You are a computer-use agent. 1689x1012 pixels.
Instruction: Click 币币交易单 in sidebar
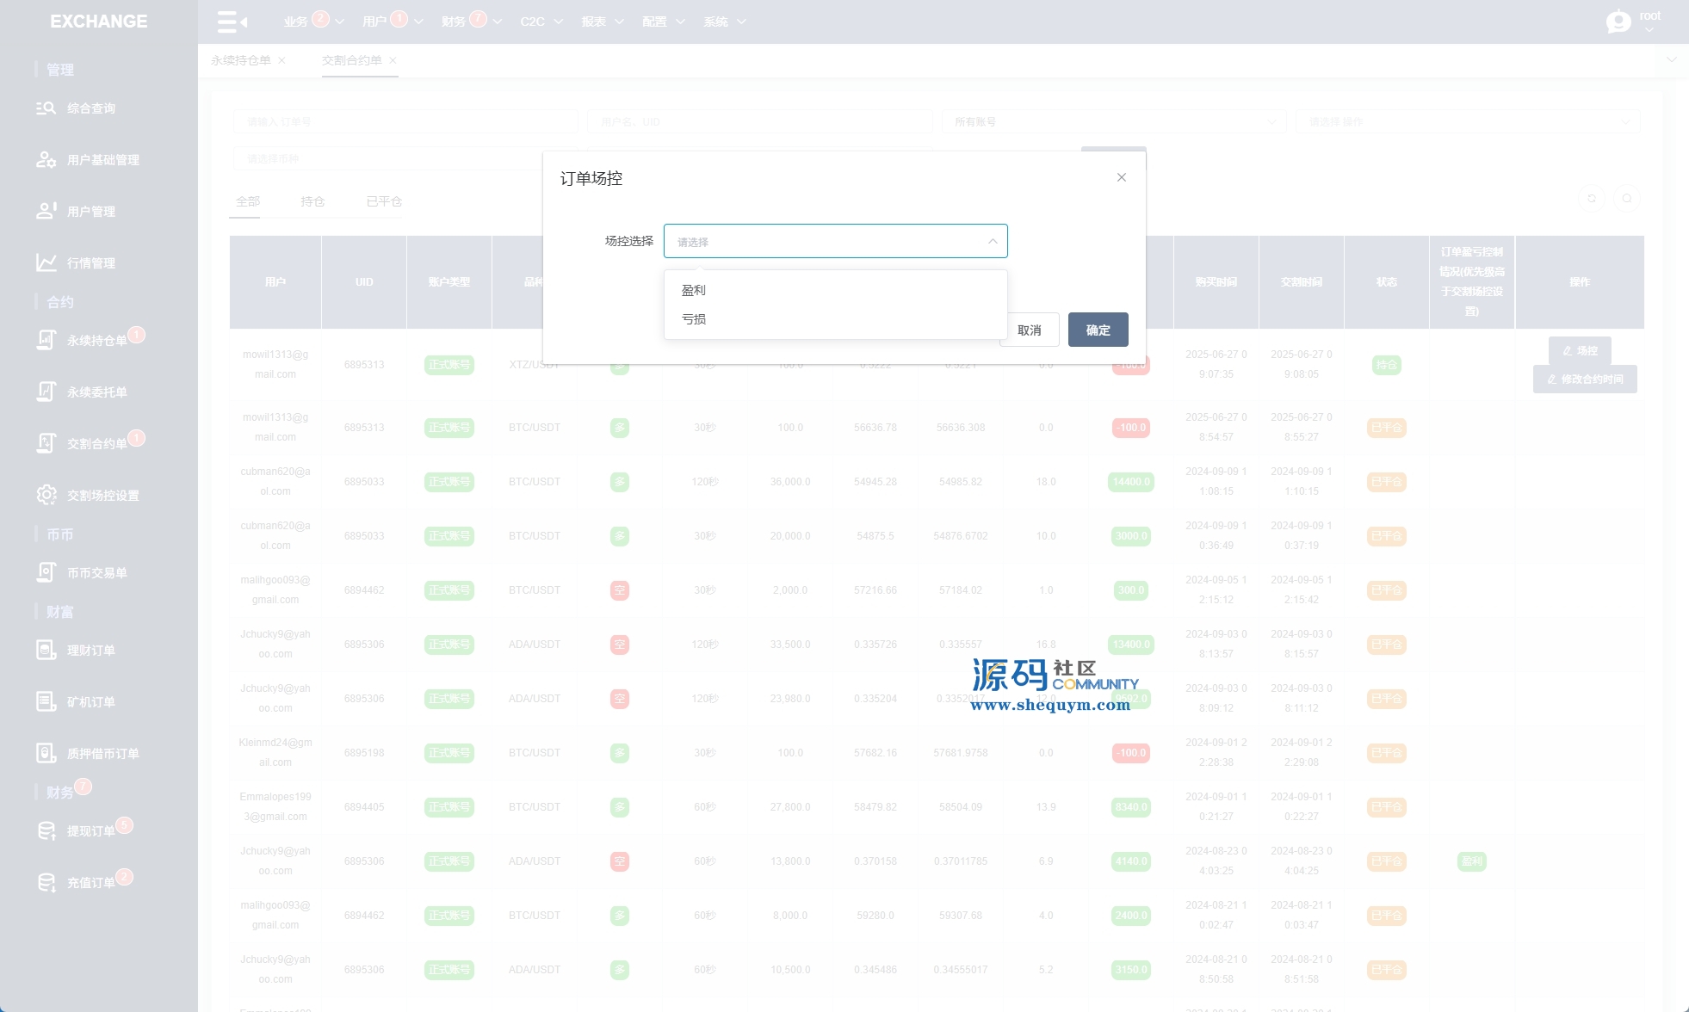[96, 573]
